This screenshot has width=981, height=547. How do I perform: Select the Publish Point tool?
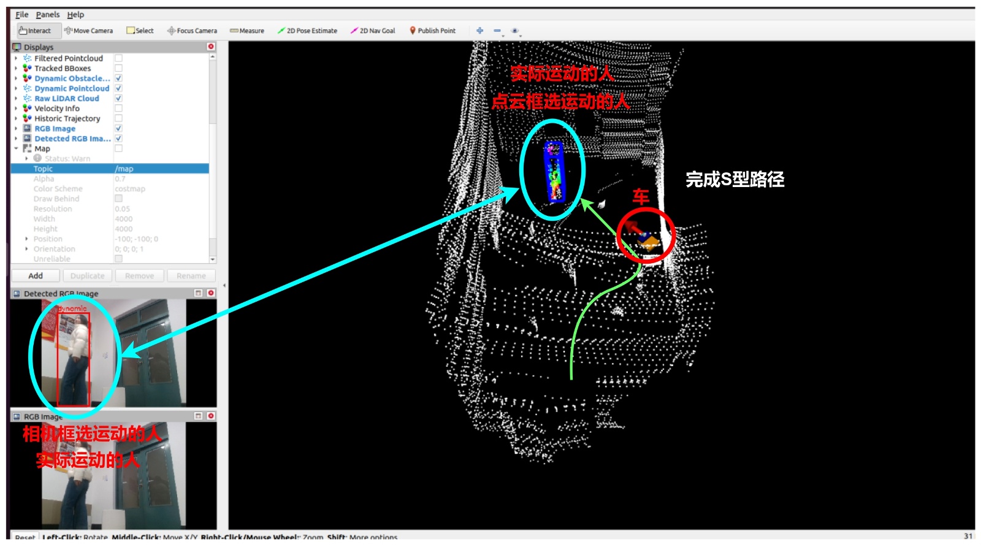(433, 31)
